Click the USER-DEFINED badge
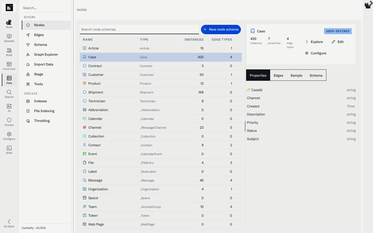373x233 pixels. coord(338,31)
